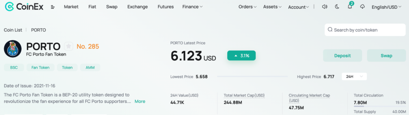The height and width of the screenshot is (115, 409).
Task: Open the English/USD language selector
Action: 386,7
